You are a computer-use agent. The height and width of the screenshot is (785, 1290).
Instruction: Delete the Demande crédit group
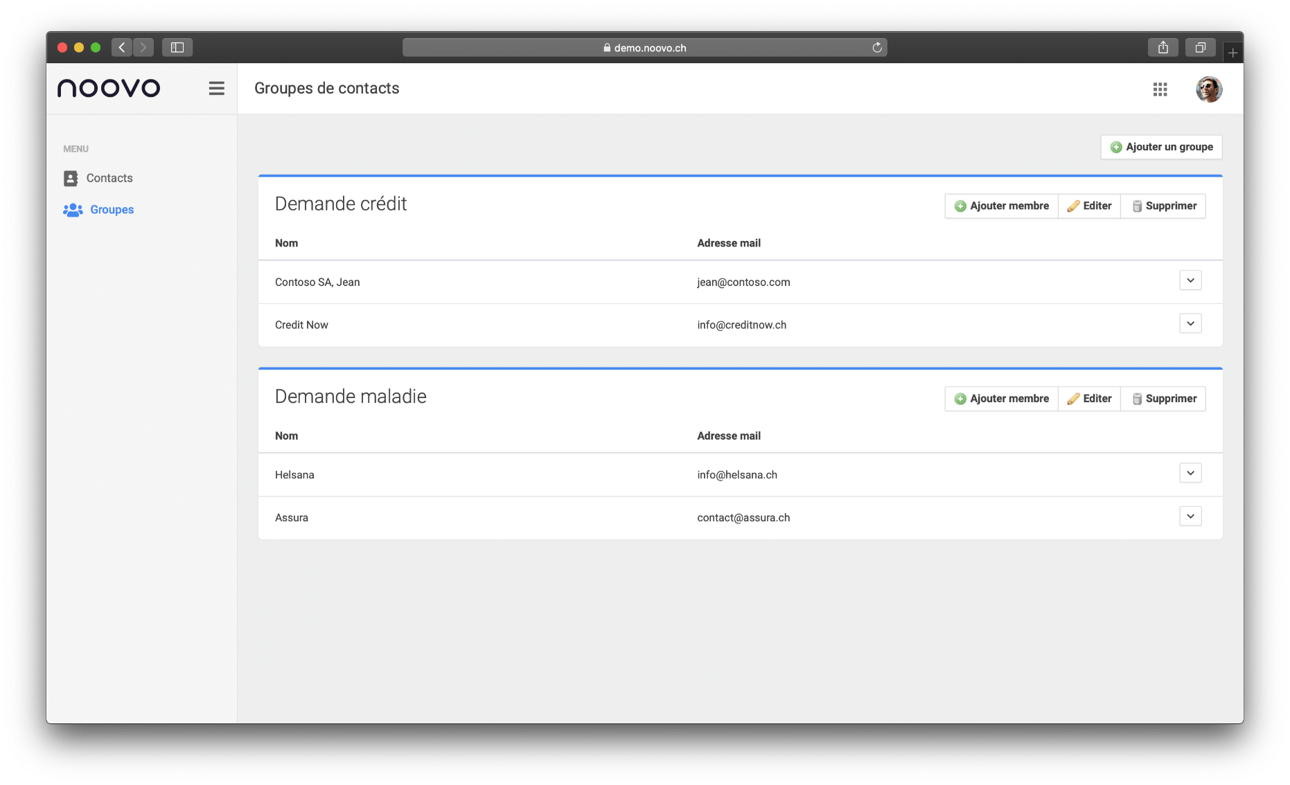coord(1163,206)
